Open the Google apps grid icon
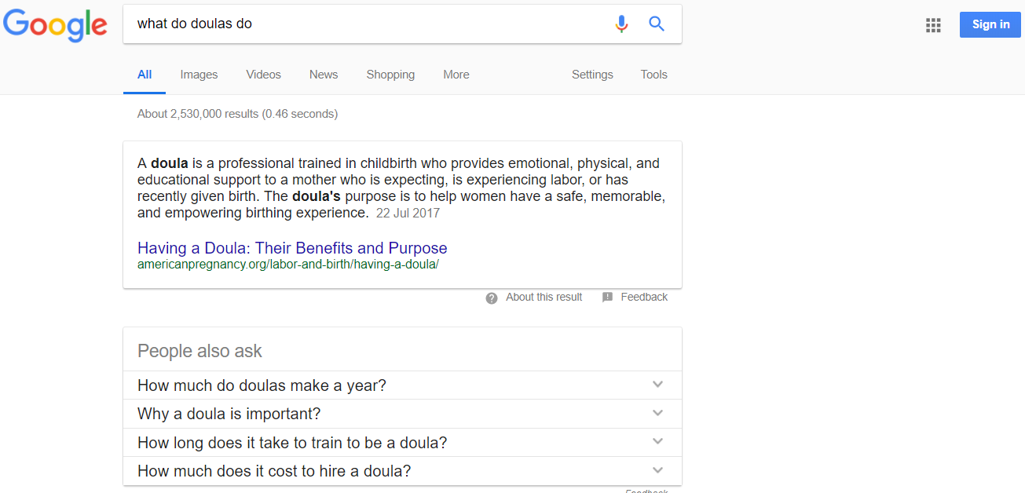The image size is (1025, 493). (x=933, y=25)
